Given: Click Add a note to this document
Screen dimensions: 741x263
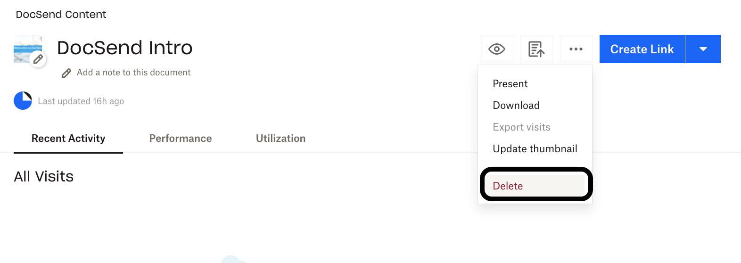Looking at the screenshot, I should tap(134, 73).
